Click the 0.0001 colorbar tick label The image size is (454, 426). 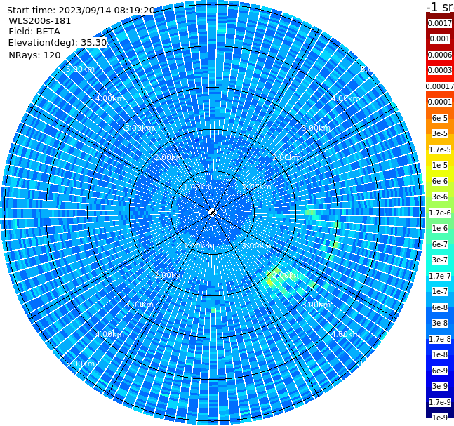click(440, 102)
